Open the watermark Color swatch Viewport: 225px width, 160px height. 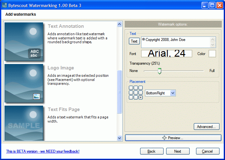pyautogui.click(x=212, y=53)
